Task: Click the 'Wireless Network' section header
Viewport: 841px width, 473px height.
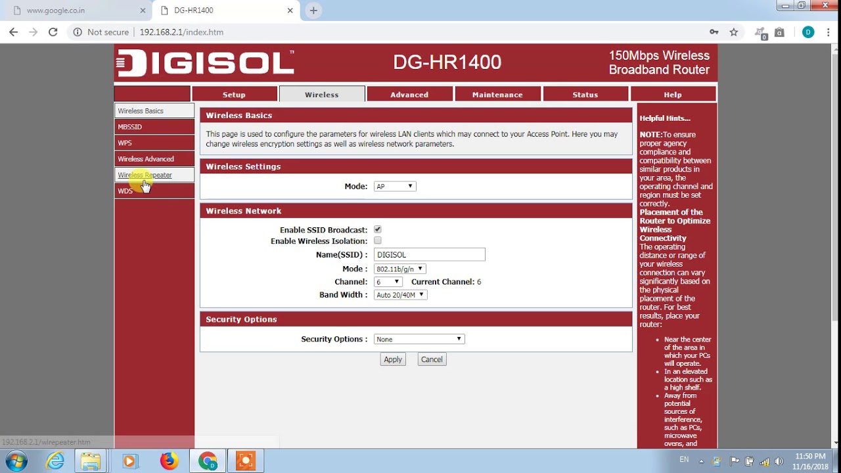Action: pyautogui.click(x=416, y=211)
